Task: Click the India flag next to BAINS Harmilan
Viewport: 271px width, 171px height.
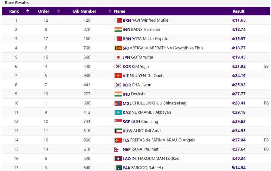Action: tap(118, 30)
